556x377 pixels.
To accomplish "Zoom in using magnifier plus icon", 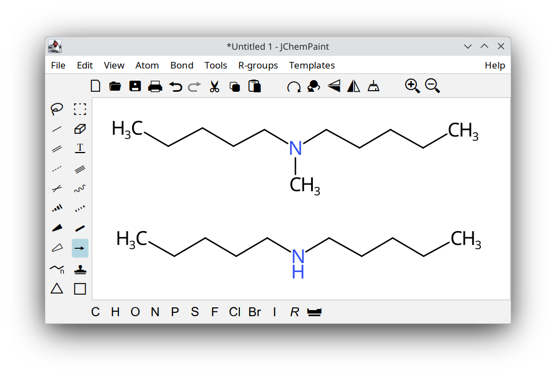I will (412, 86).
